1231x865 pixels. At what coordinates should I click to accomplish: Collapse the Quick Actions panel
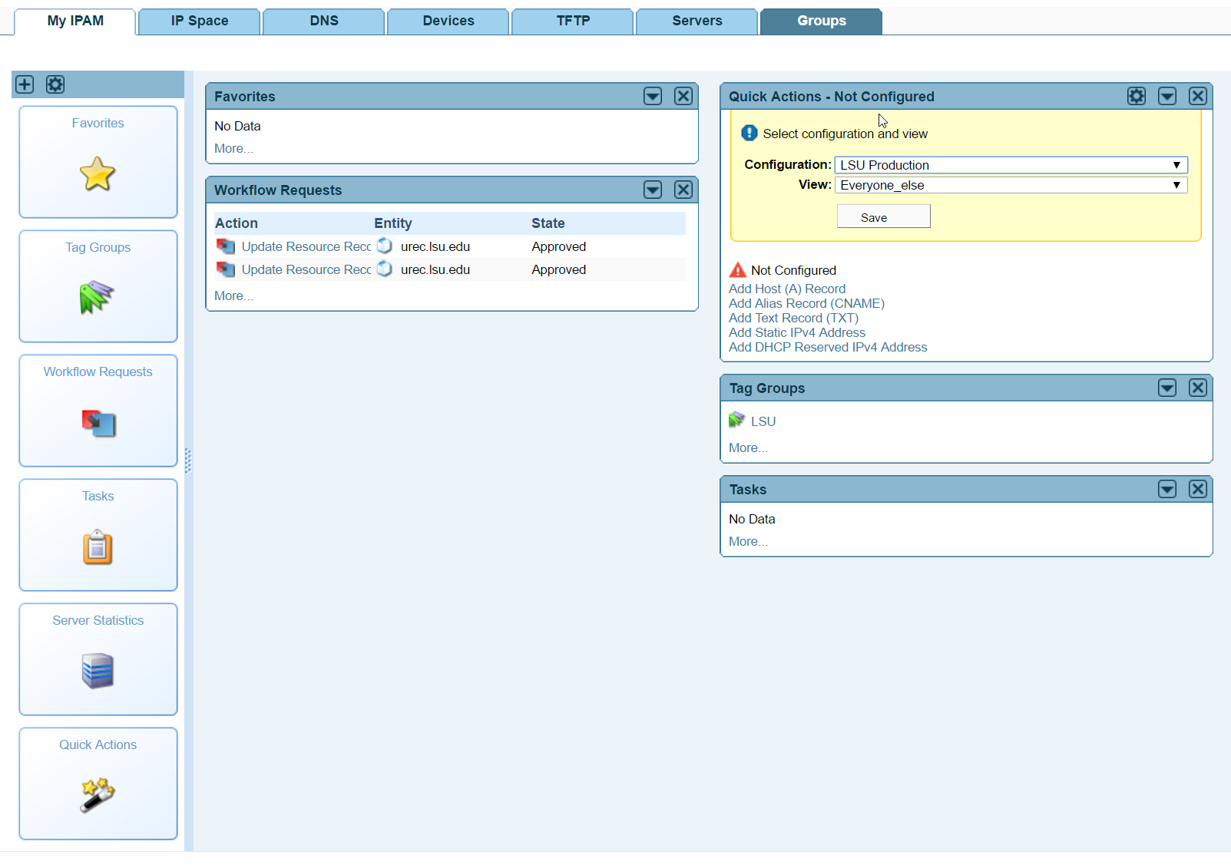[1167, 96]
